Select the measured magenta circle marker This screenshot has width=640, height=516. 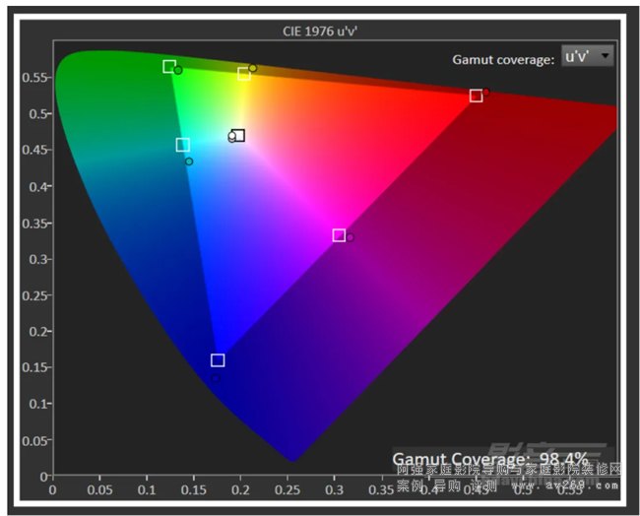[x=350, y=237]
